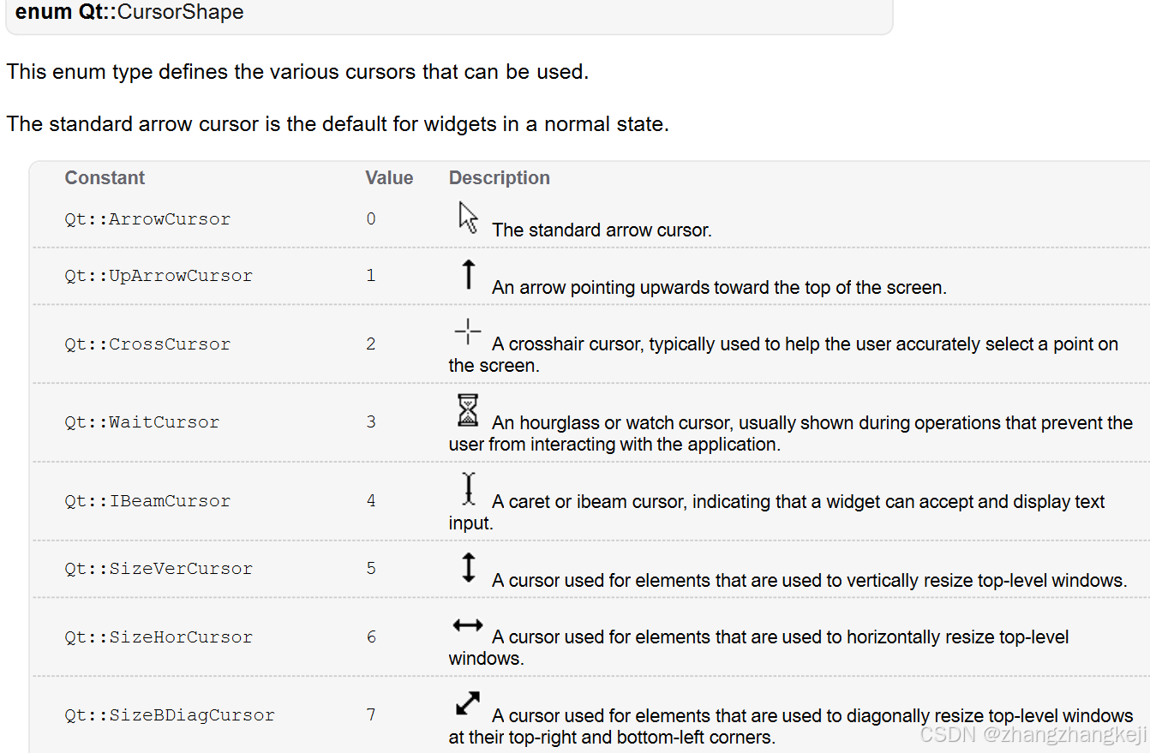The width and height of the screenshot is (1150, 753).
Task: Click the Qt::UpArrowCursor constant name
Action: click(159, 276)
